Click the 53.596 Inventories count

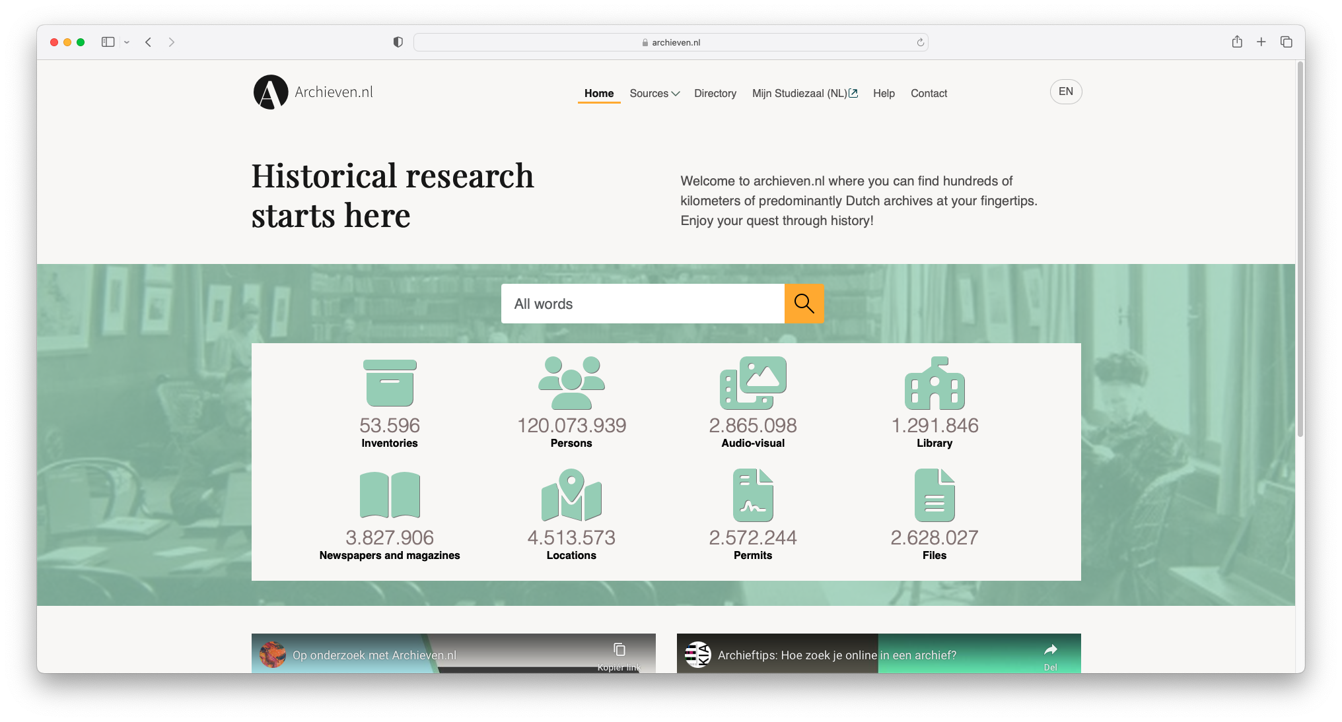coord(390,426)
